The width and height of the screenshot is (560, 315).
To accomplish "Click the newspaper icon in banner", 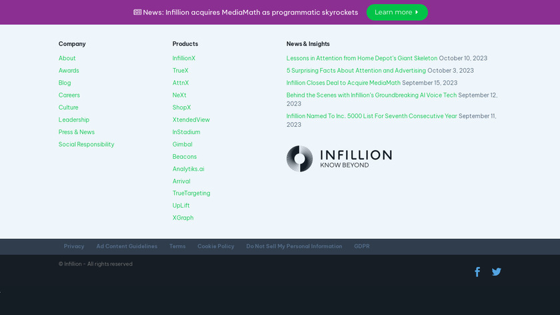I will pyautogui.click(x=137, y=12).
